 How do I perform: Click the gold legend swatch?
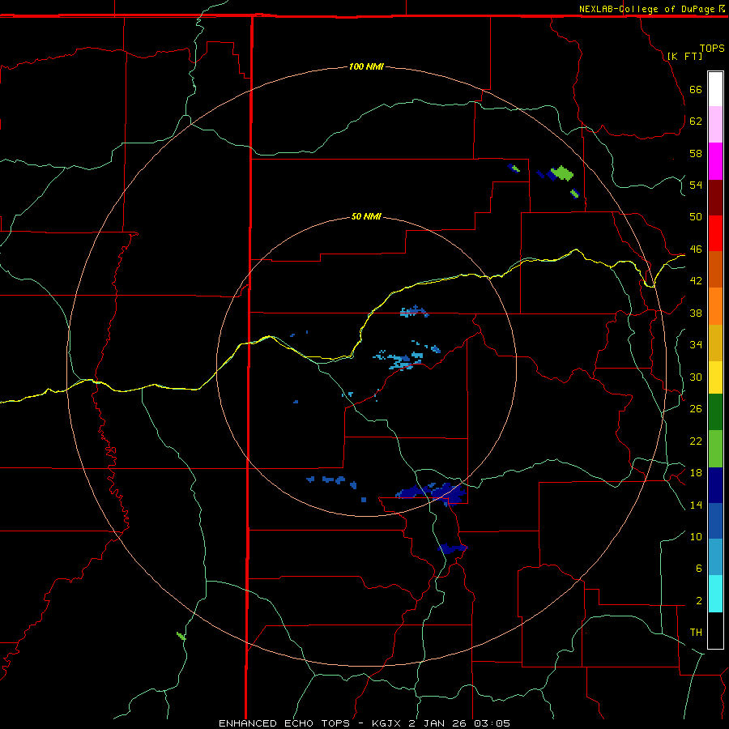(715, 343)
